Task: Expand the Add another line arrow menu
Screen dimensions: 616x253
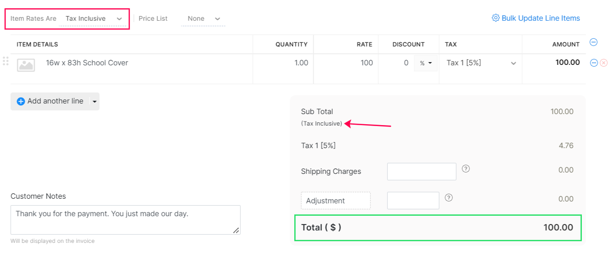Action: point(95,101)
